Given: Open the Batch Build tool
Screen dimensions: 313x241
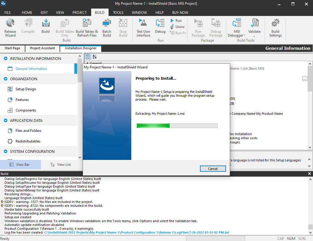Looking at the screenshot, I should (106, 28).
